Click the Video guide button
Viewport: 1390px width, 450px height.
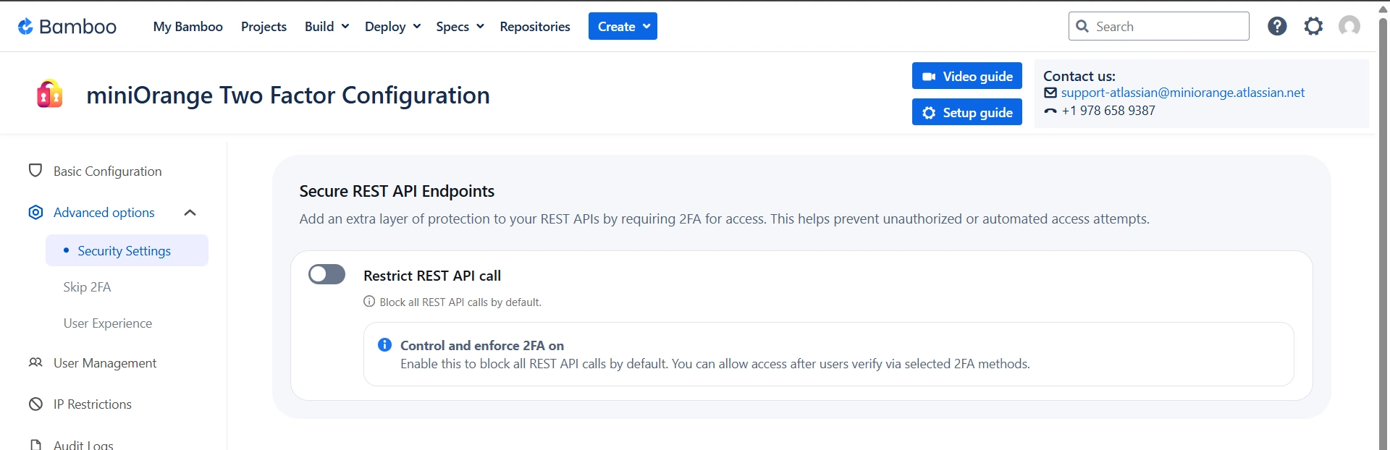[x=967, y=76]
